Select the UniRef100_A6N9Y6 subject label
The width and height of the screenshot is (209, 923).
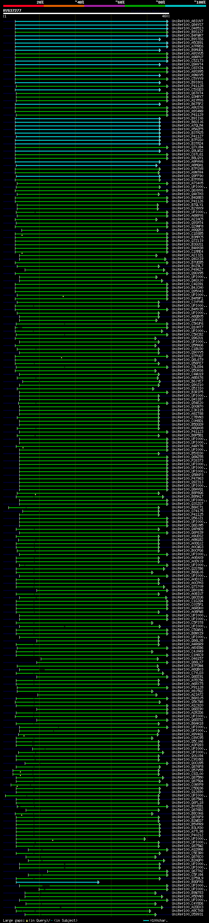(187, 216)
